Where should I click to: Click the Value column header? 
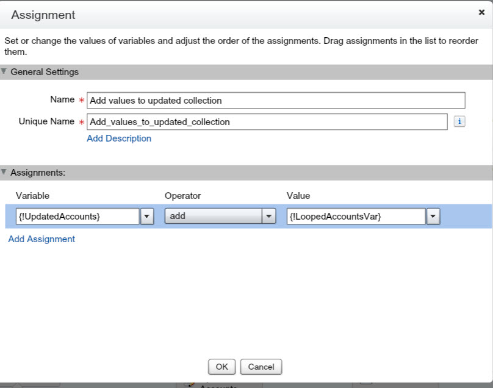click(298, 196)
